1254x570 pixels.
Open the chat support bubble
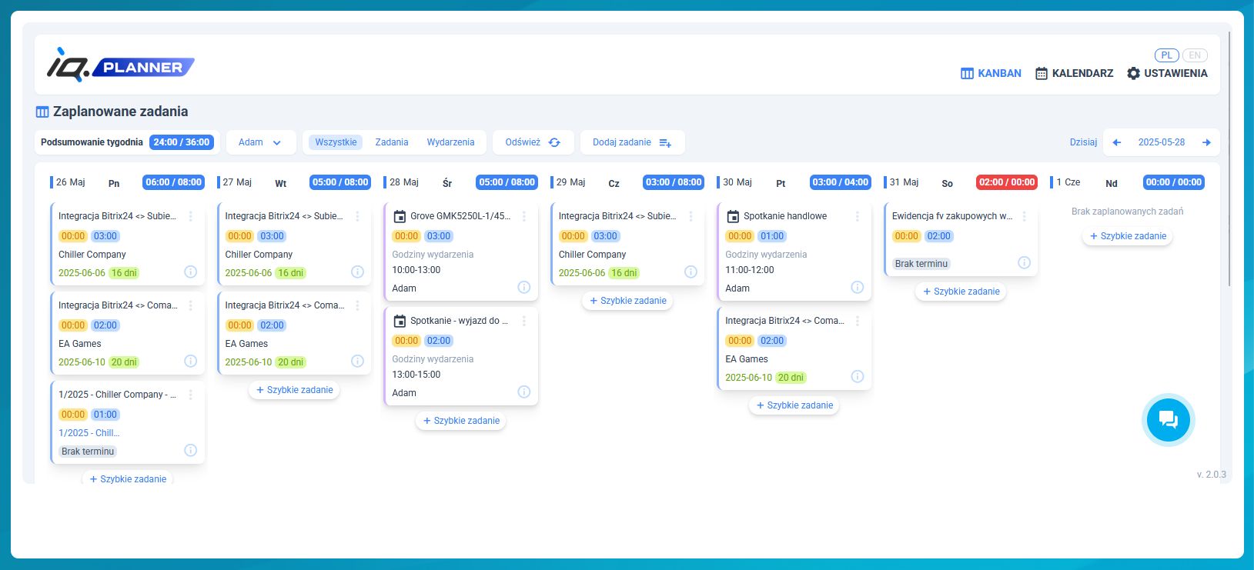(1168, 420)
